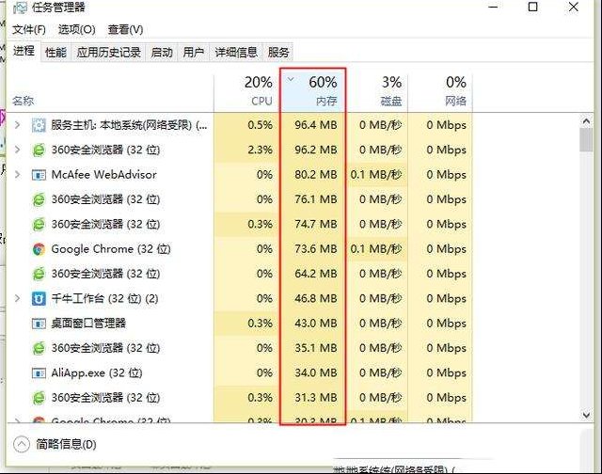The height and width of the screenshot is (474, 602).
Task: Switch to the 应用历史记录 tab
Action: coord(109,53)
